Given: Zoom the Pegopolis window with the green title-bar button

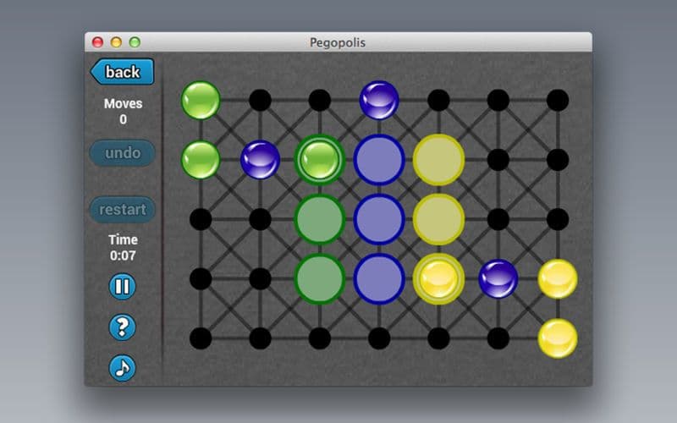Looking at the screenshot, I should click(x=135, y=42).
